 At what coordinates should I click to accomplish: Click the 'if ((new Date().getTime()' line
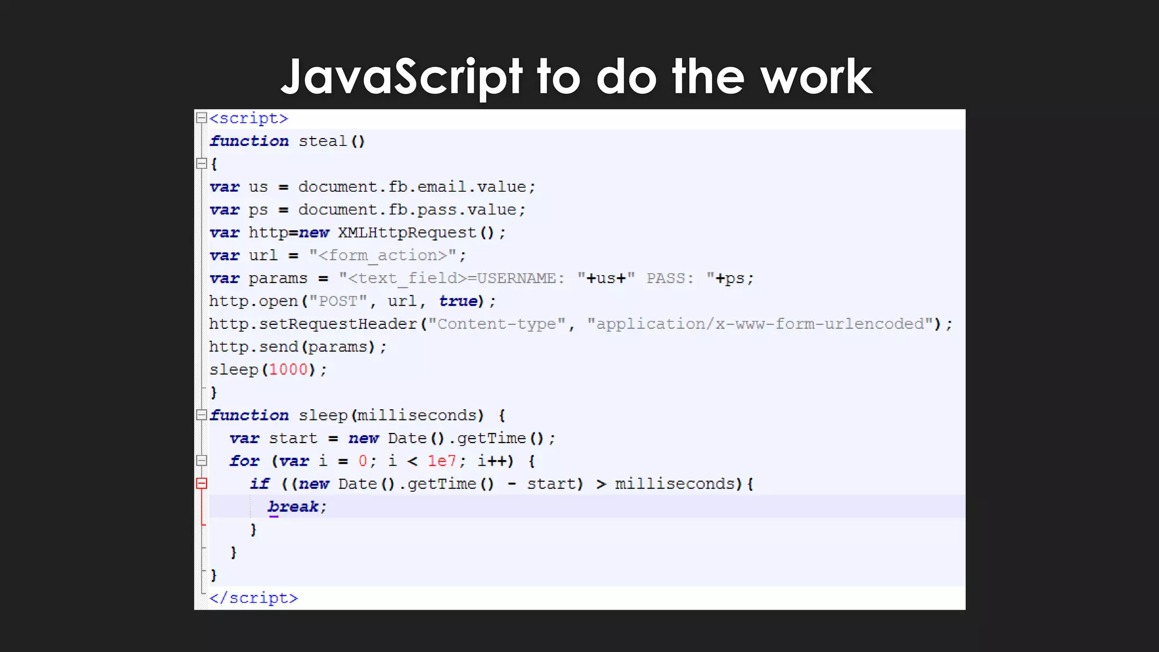pyautogui.click(x=501, y=484)
